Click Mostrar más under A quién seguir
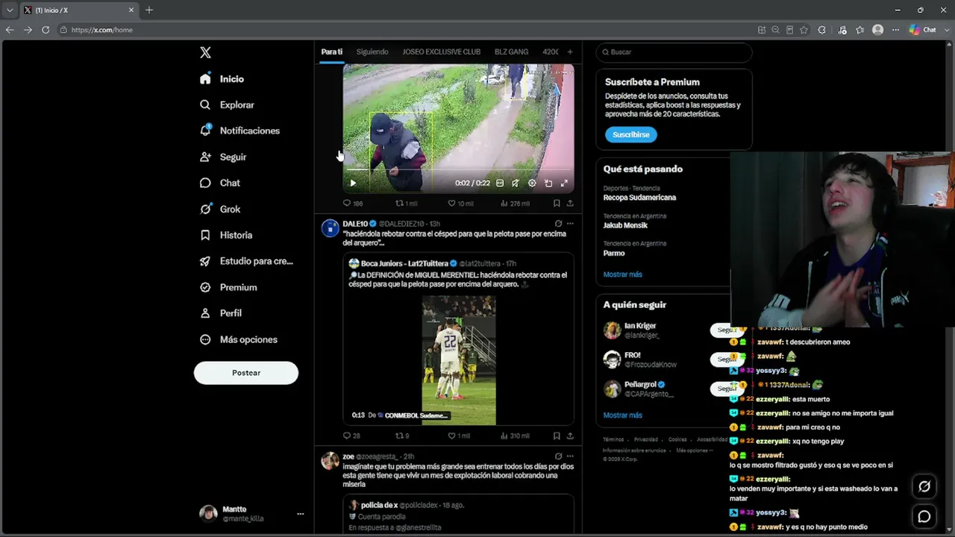Viewport: 955px width, 537px height. click(x=622, y=415)
